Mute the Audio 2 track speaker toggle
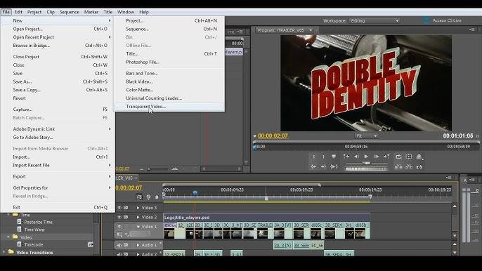Image resolution: width=482 pixels, height=271 pixels. (x=119, y=254)
